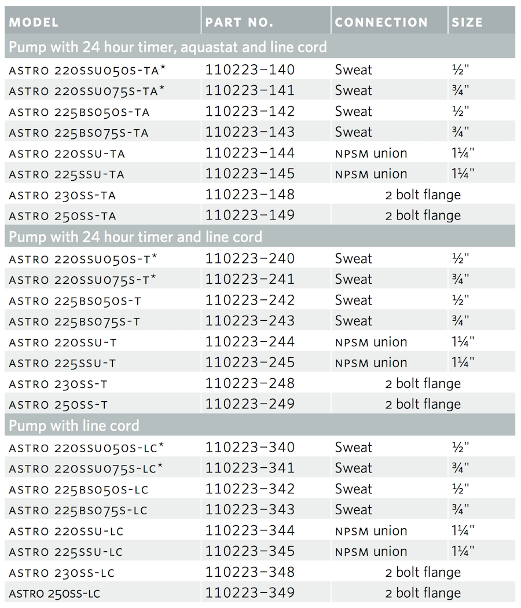Click part number 110223-249
The image size is (521, 608).
250,404
